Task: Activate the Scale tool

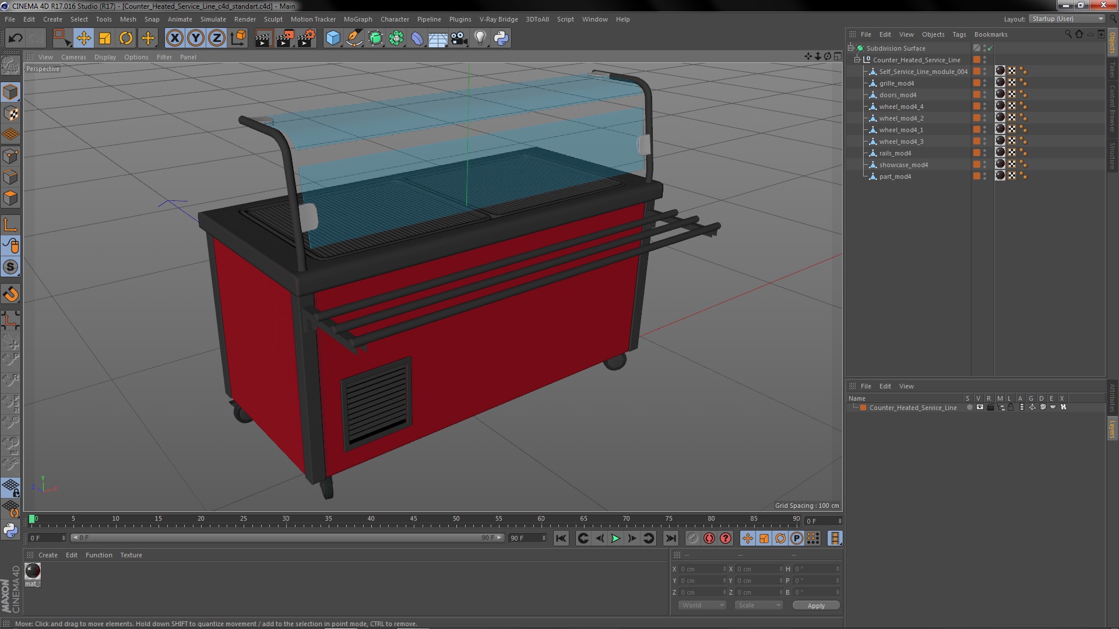Action: pyautogui.click(x=105, y=38)
